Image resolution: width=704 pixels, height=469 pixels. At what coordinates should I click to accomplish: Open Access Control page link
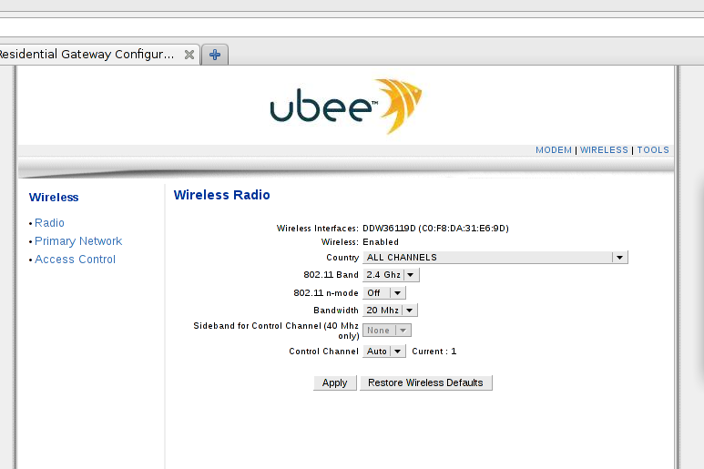[x=75, y=260]
